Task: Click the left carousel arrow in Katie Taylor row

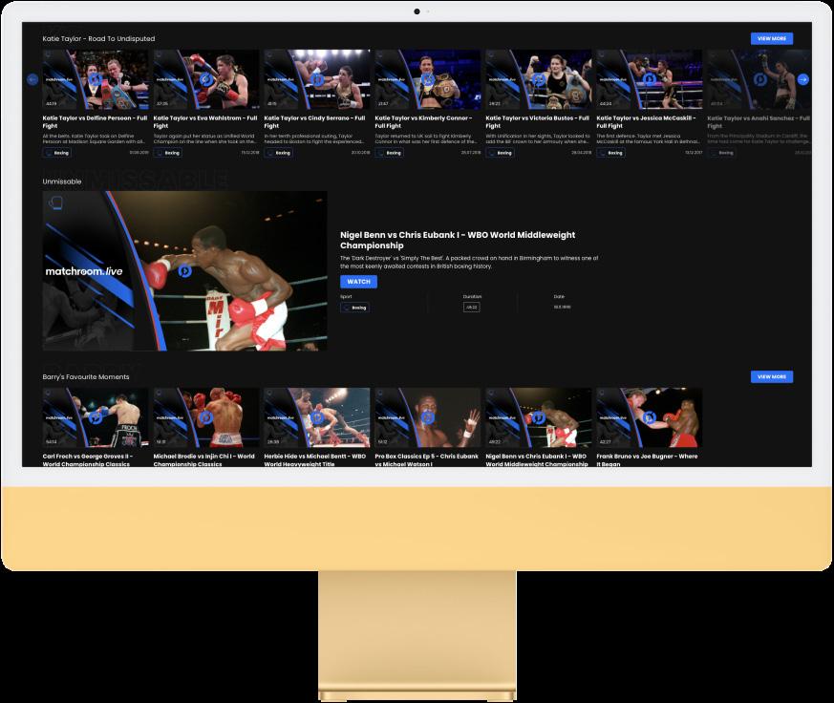Action: [32, 79]
